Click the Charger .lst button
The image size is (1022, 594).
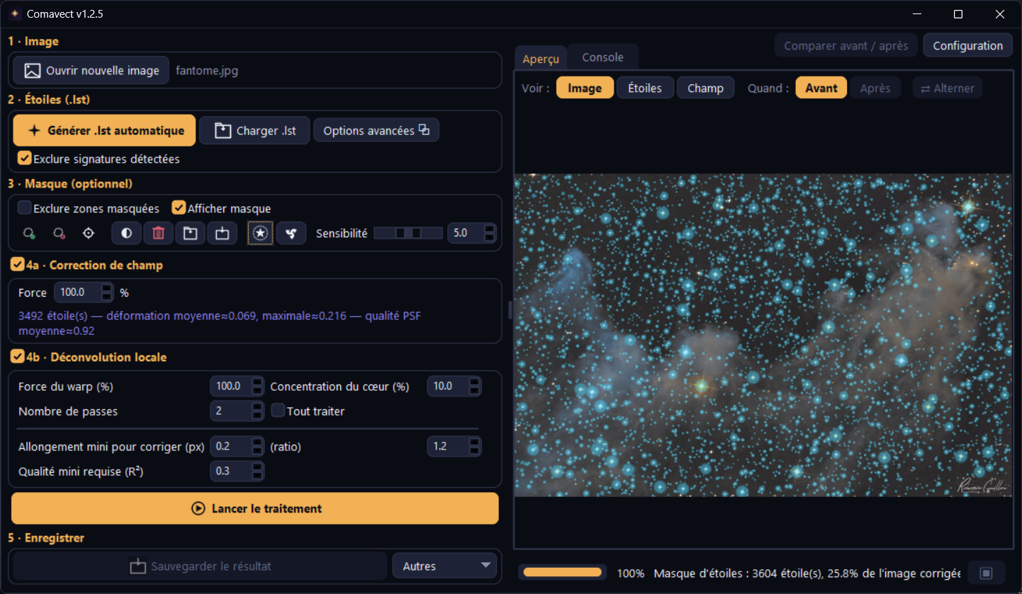click(x=254, y=130)
